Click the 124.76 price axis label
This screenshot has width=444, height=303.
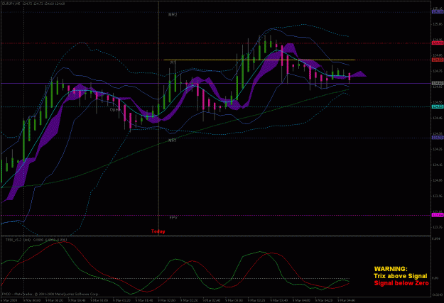[x=438, y=71]
